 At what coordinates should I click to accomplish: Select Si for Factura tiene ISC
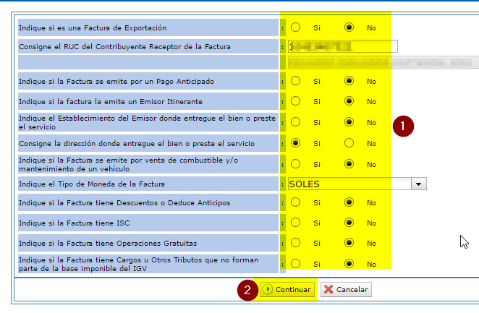point(296,223)
